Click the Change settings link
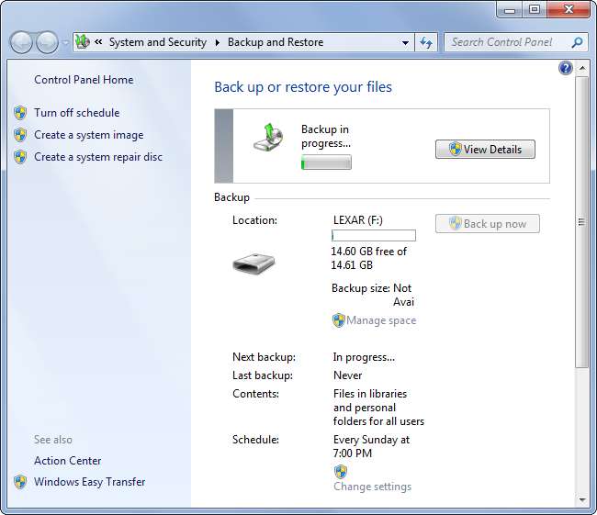Image resolution: width=597 pixels, height=515 pixels. [x=372, y=487]
